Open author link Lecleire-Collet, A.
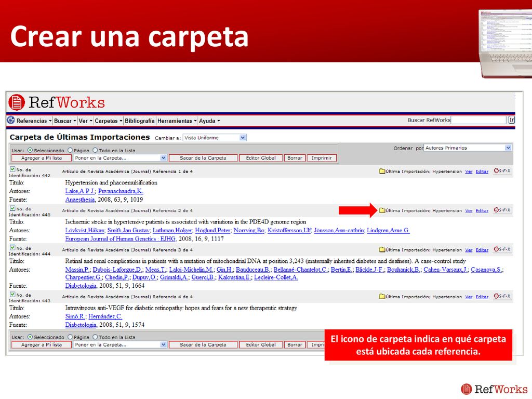 pos(276,277)
